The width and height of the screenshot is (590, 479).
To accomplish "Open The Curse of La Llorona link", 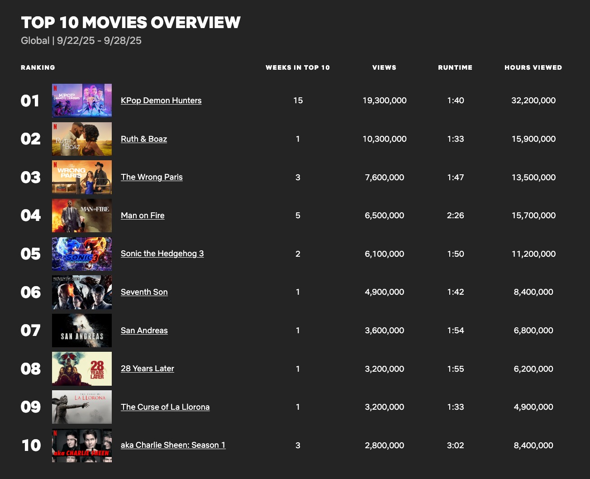I will (x=165, y=407).
